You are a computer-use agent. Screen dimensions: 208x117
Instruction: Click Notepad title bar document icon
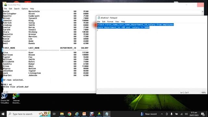[x=99, y=18]
